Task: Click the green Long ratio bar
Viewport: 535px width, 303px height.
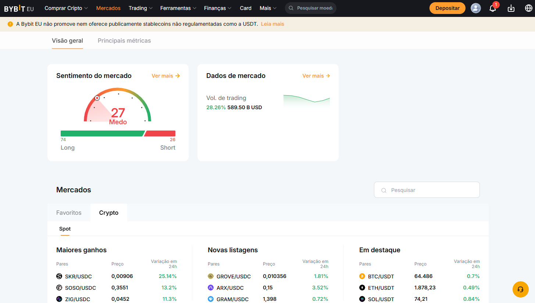Action: pyautogui.click(x=103, y=133)
